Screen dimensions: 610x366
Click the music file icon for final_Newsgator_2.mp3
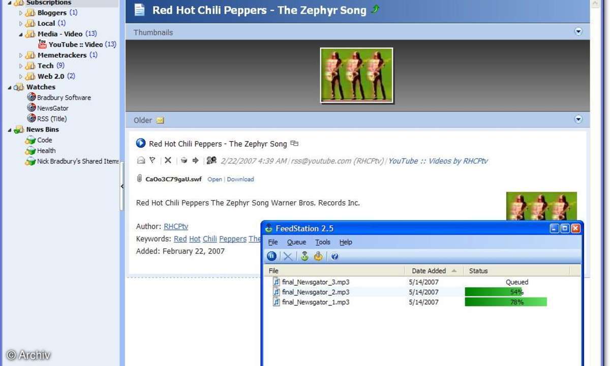[x=276, y=292]
